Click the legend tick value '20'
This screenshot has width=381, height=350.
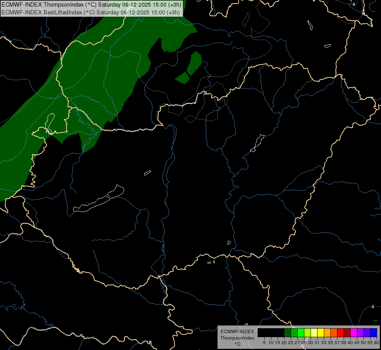tap(284, 343)
